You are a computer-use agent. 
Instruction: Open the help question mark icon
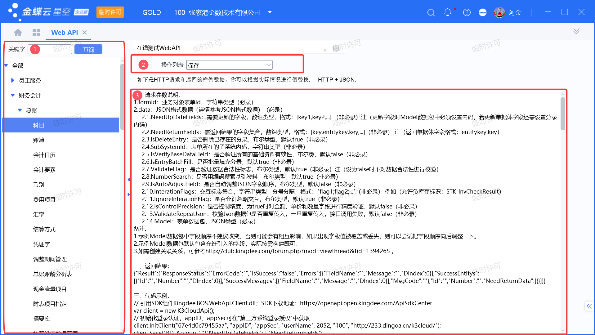(x=467, y=12)
